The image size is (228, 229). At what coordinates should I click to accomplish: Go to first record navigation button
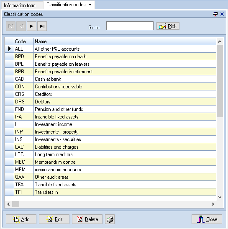click(x=10, y=26)
